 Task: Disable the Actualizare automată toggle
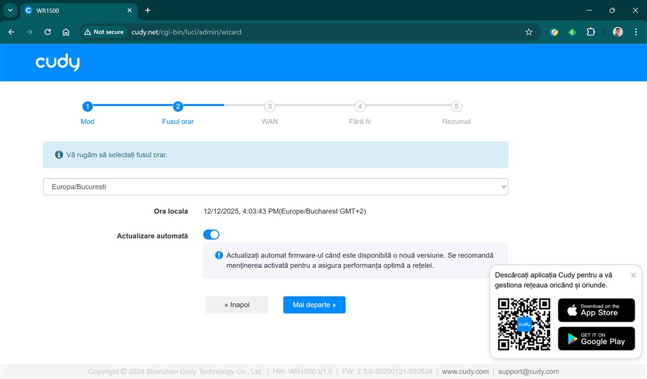click(211, 234)
